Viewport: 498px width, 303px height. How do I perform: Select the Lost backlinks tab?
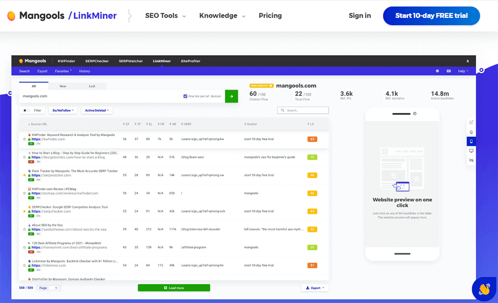[x=92, y=86]
